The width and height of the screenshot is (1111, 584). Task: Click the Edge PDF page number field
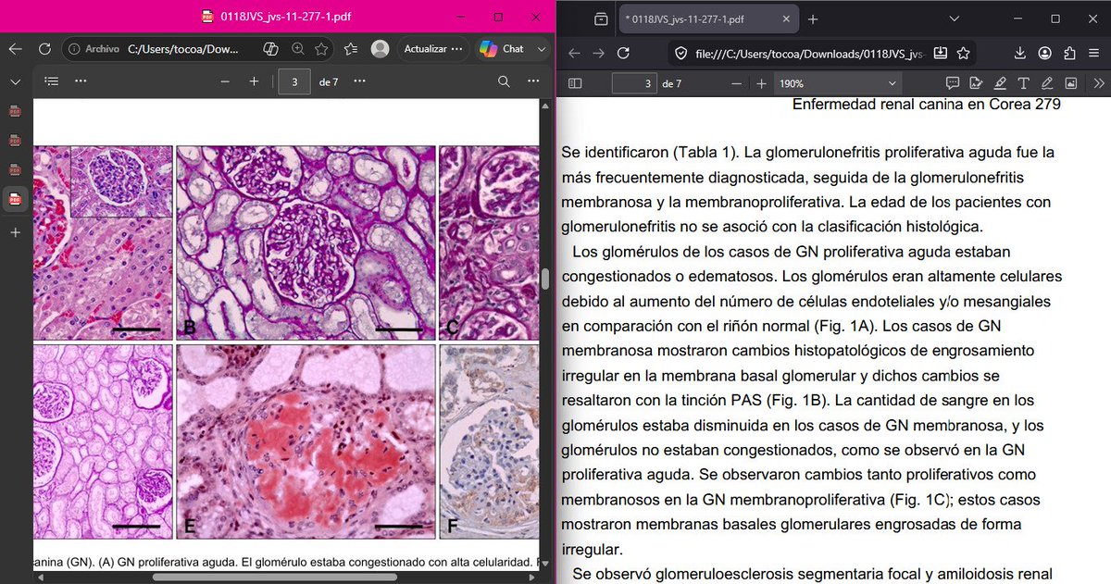(x=294, y=81)
